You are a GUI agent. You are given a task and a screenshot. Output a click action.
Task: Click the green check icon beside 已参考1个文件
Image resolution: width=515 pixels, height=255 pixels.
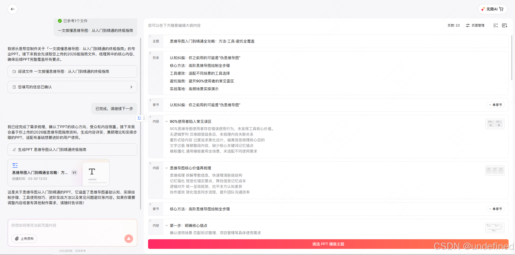(60, 21)
